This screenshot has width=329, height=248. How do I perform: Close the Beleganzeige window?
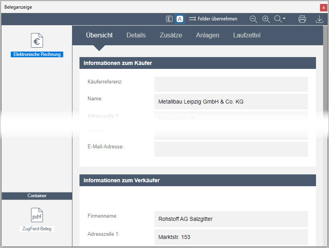coord(323,7)
